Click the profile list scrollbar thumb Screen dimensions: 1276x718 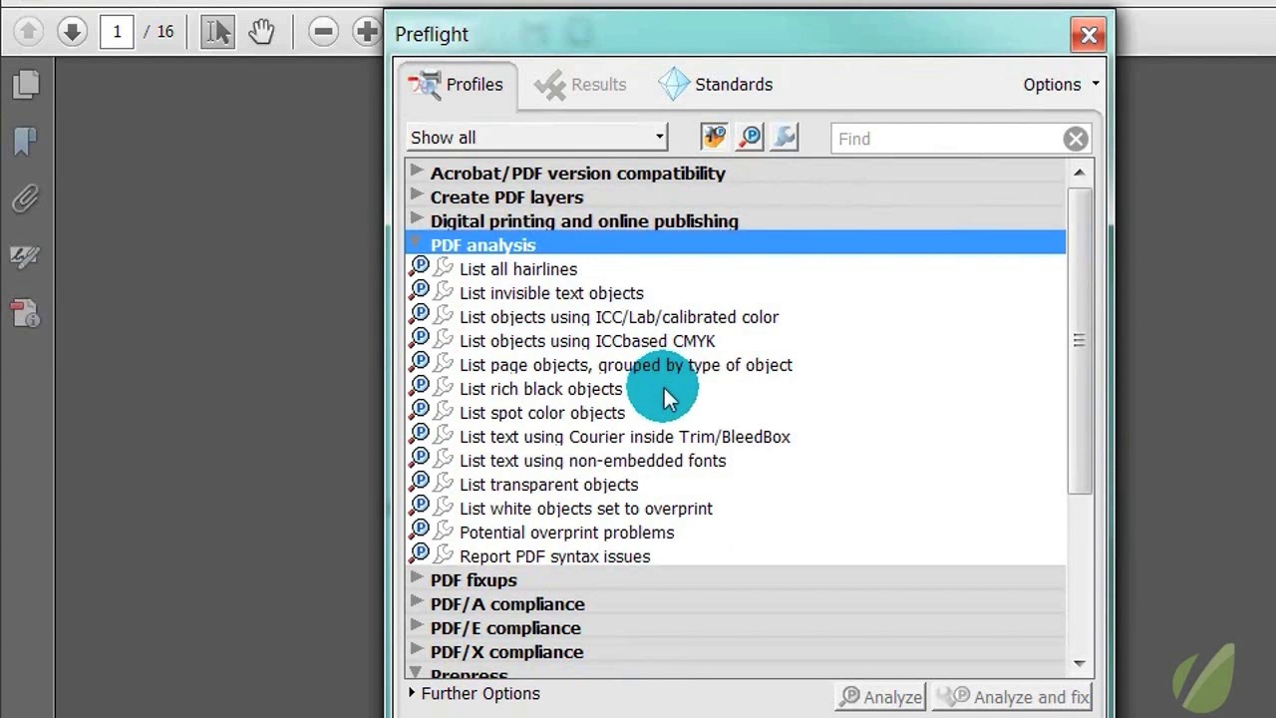(1079, 341)
